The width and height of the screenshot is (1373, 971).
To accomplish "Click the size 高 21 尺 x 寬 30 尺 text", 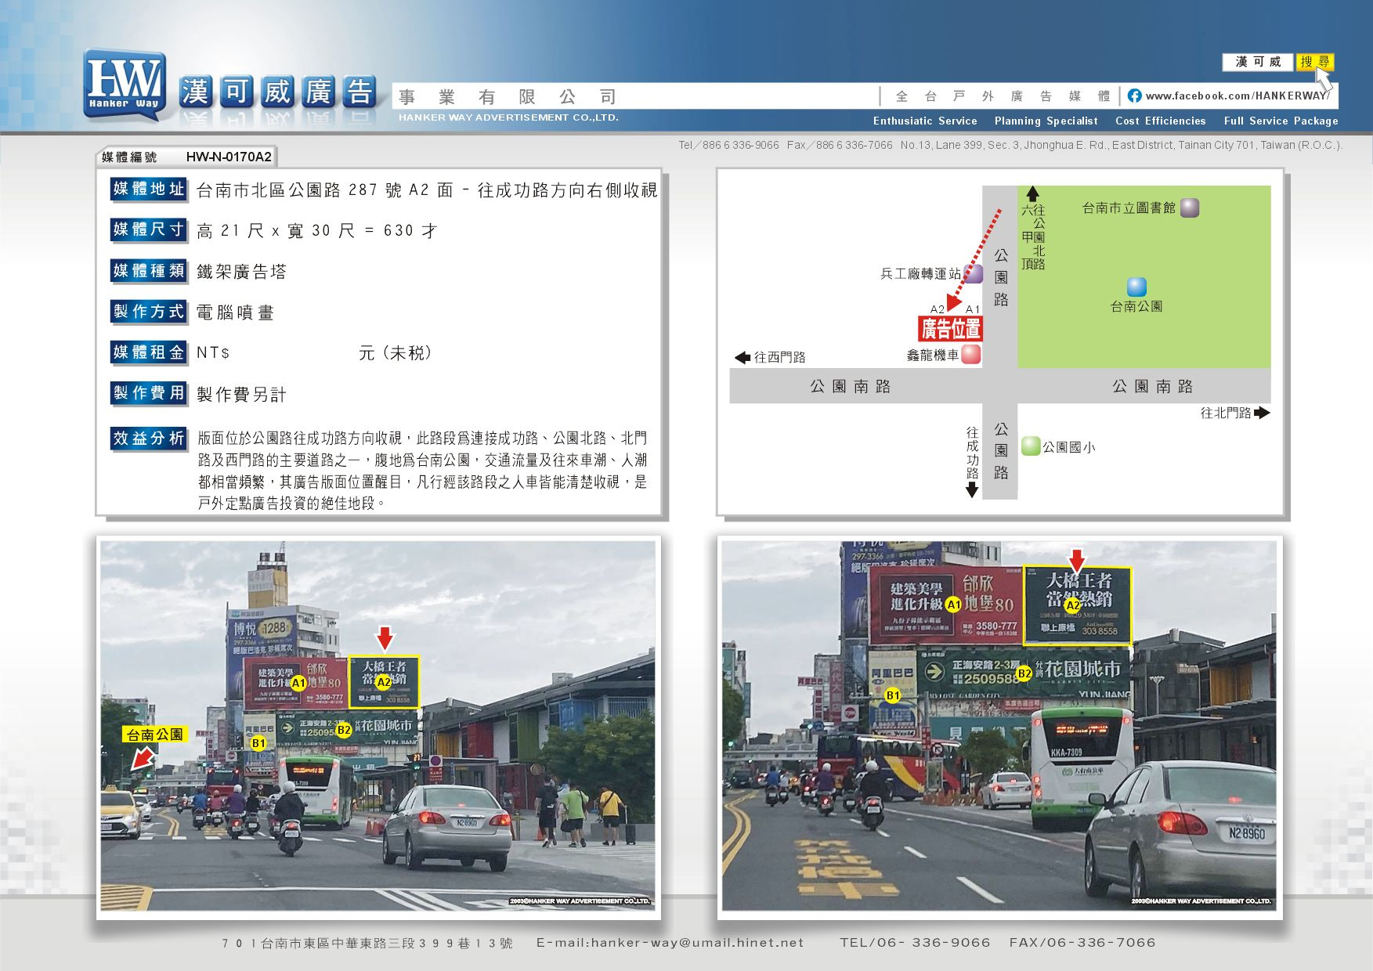I will [x=276, y=231].
